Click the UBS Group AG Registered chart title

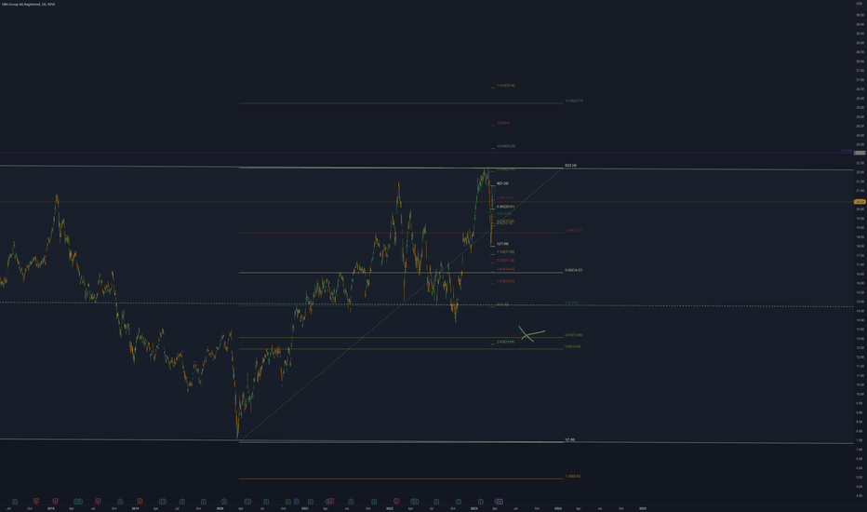tap(28, 4)
